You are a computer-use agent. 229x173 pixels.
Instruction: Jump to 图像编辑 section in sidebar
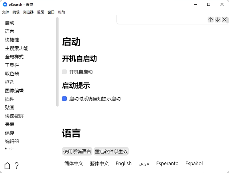click(14, 91)
